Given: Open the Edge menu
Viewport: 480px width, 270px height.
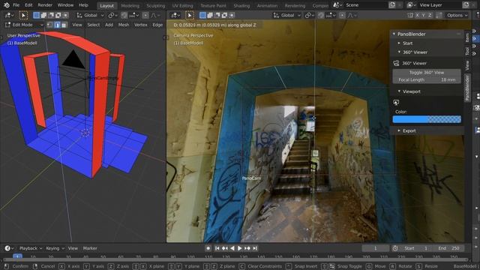Looking at the screenshot, I should pyautogui.click(x=157, y=25).
